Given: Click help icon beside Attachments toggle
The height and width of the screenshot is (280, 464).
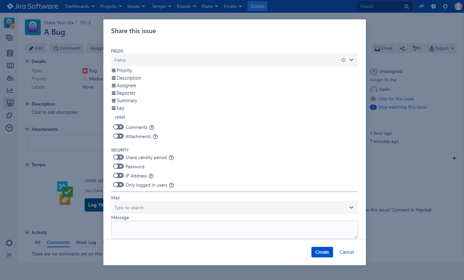Looking at the screenshot, I should pos(156,137).
